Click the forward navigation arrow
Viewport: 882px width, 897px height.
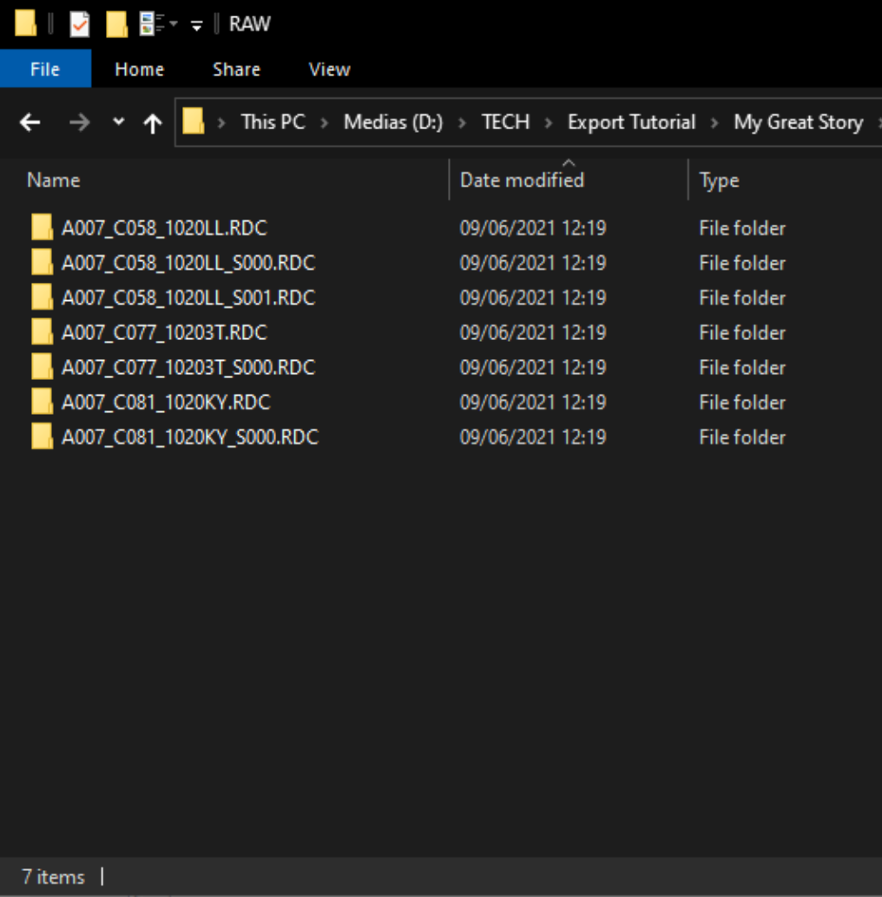[80, 122]
